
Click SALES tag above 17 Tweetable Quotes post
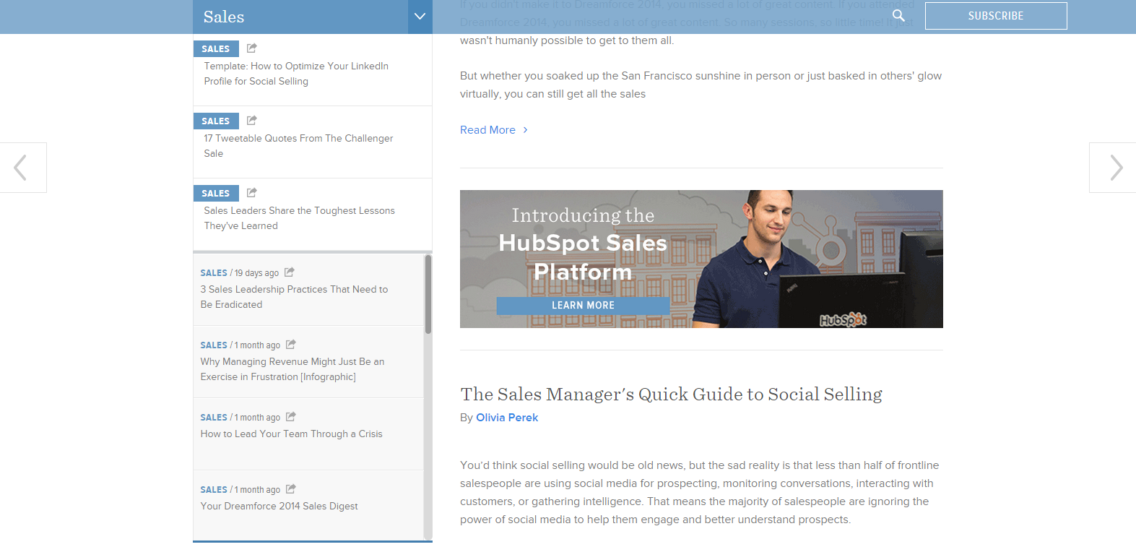point(216,121)
